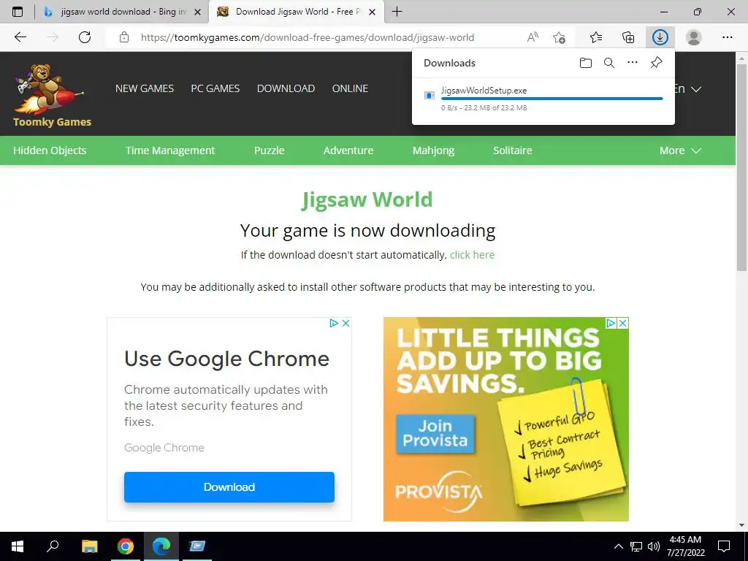The image size is (748, 561).
Task: Open ONLINE menu item
Action: pyautogui.click(x=350, y=88)
